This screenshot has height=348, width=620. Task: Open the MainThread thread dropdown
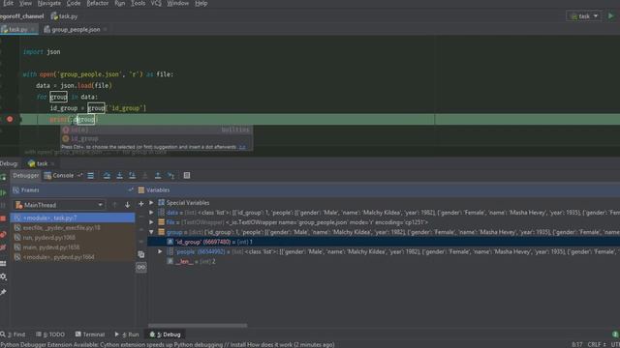(59, 205)
